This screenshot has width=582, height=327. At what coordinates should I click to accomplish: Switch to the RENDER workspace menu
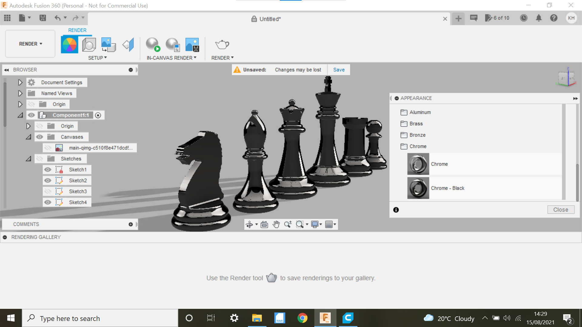tap(30, 44)
